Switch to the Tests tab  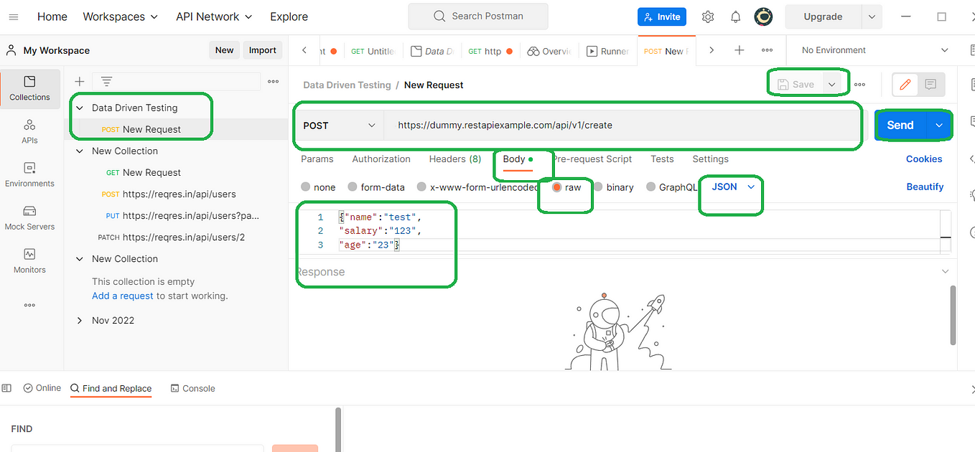point(662,159)
